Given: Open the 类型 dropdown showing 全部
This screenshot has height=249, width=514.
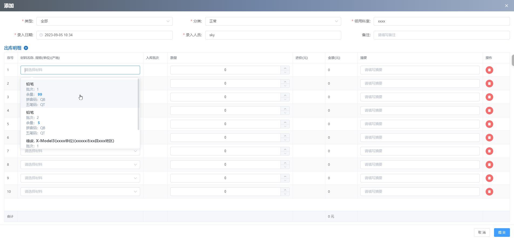Looking at the screenshot, I should (104, 21).
